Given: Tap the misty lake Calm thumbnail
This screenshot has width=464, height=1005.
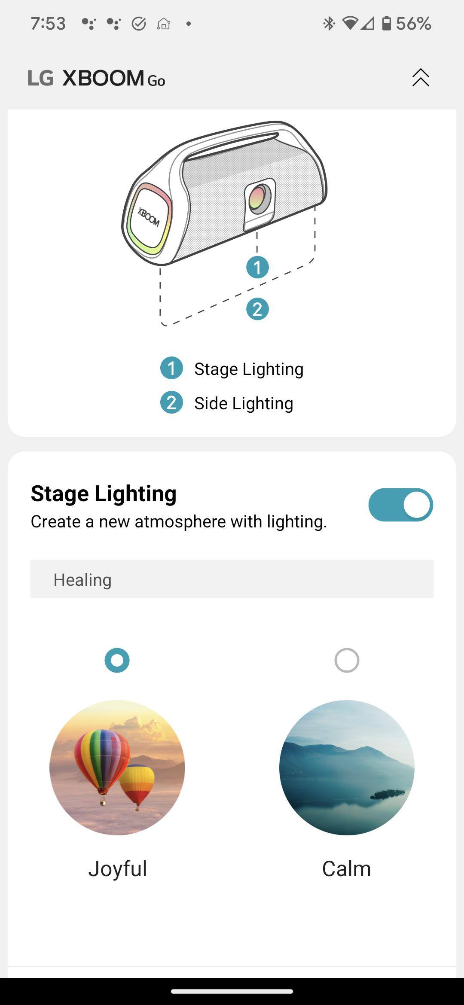Looking at the screenshot, I should (x=347, y=767).
